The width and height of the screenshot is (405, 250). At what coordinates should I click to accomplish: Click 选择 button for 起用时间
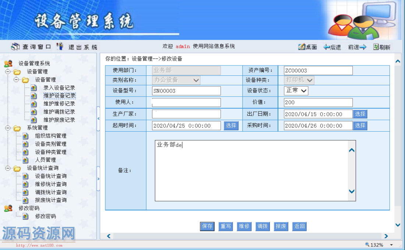231,125
